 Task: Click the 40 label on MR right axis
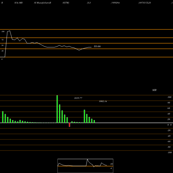[169, 114]
